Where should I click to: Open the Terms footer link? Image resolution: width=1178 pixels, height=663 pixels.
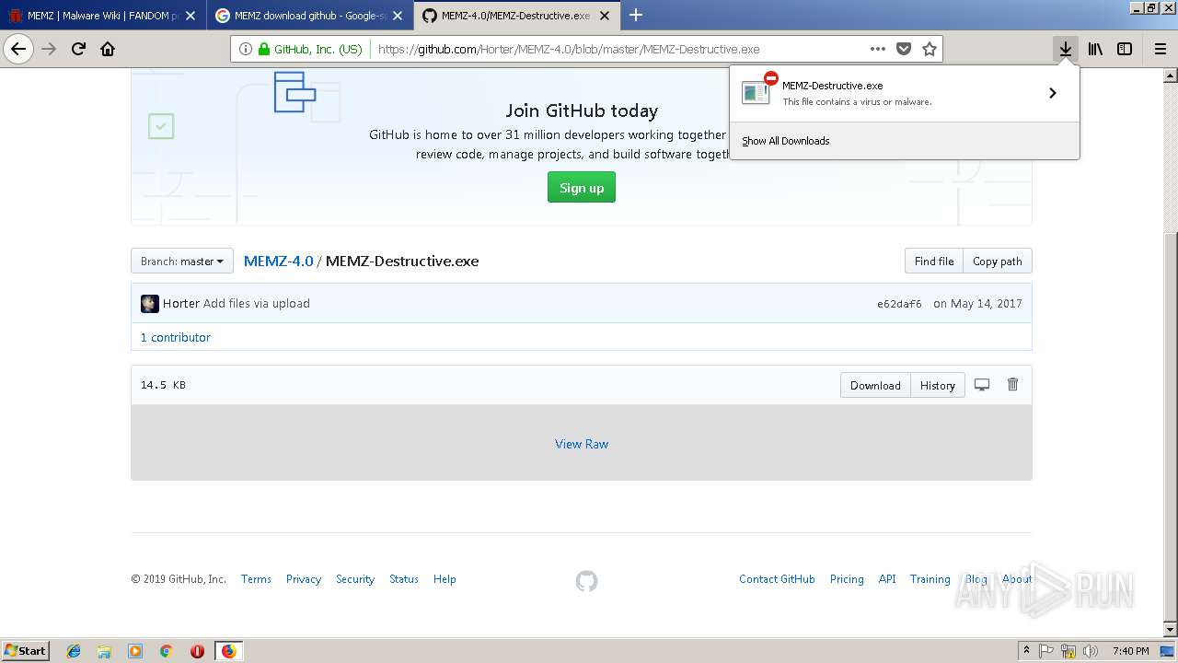256,579
